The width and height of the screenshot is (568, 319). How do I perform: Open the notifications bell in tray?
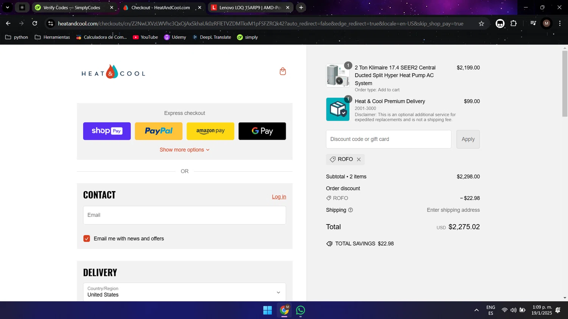click(x=558, y=310)
